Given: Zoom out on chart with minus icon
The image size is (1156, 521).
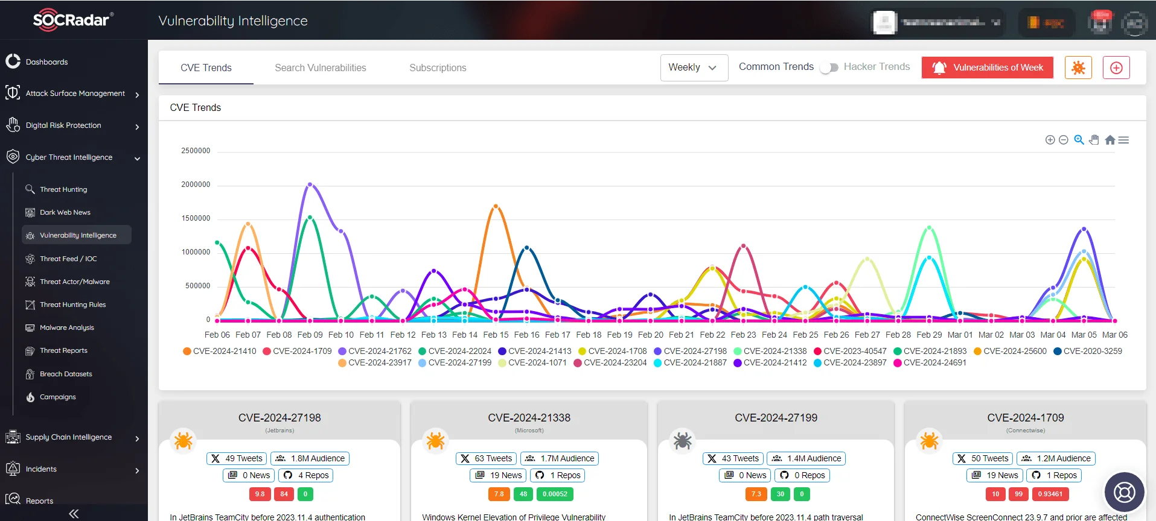Looking at the screenshot, I should click(x=1064, y=140).
